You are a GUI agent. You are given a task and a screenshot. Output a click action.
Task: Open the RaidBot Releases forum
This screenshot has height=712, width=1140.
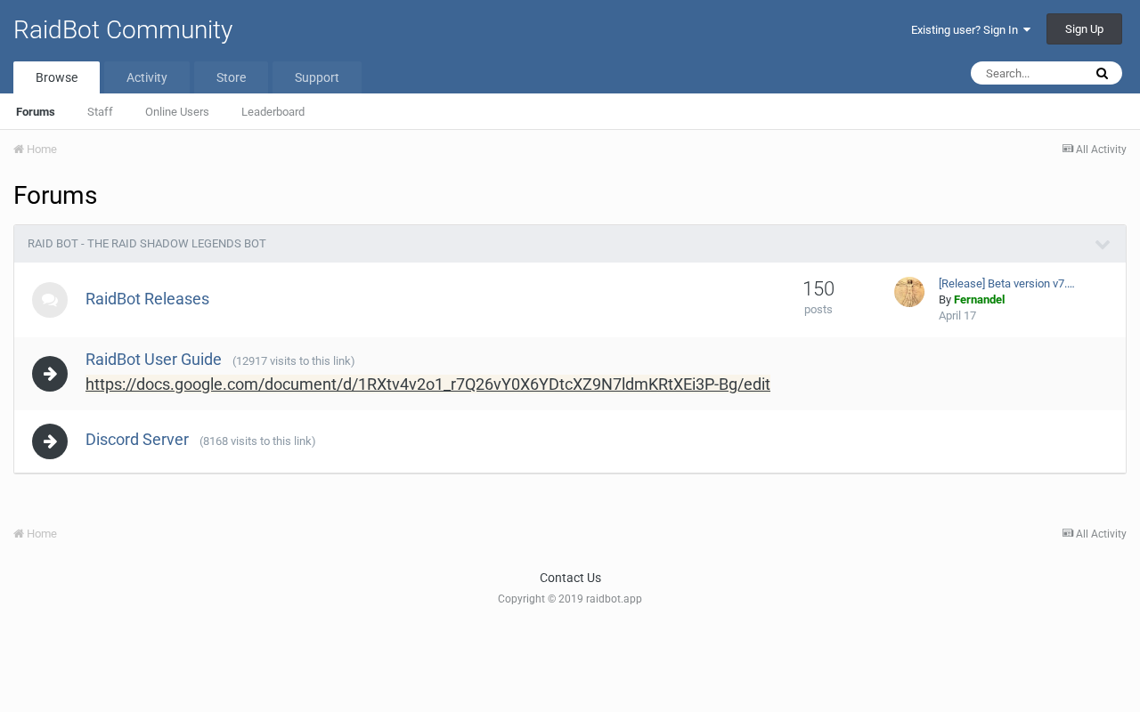point(147,299)
